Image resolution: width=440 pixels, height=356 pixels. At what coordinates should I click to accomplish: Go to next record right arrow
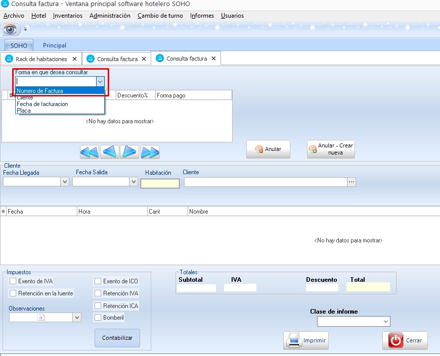pyautogui.click(x=129, y=151)
